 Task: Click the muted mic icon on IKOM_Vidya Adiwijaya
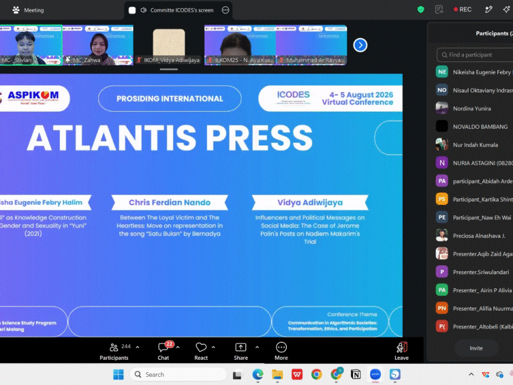click(139, 60)
